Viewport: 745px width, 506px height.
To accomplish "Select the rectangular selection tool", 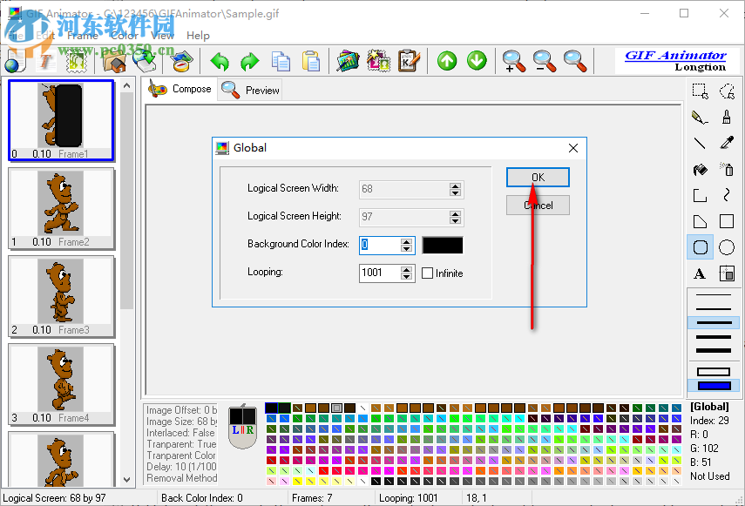I will pyautogui.click(x=700, y=90).
